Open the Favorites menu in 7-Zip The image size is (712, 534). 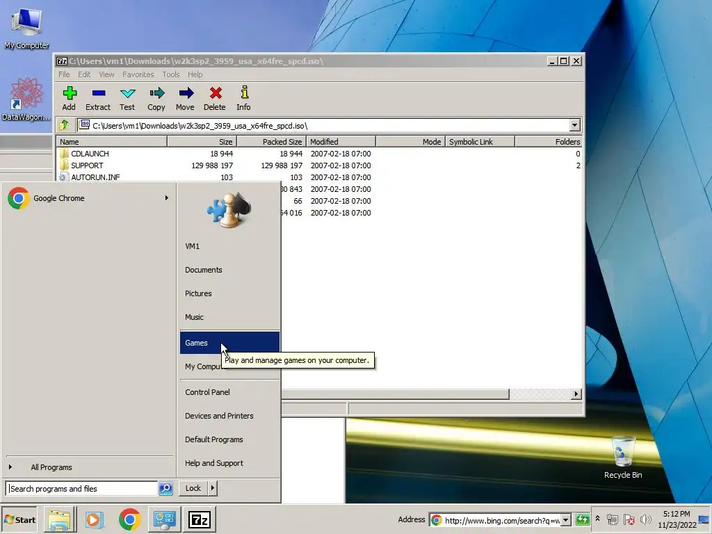(x=138, y=74)
